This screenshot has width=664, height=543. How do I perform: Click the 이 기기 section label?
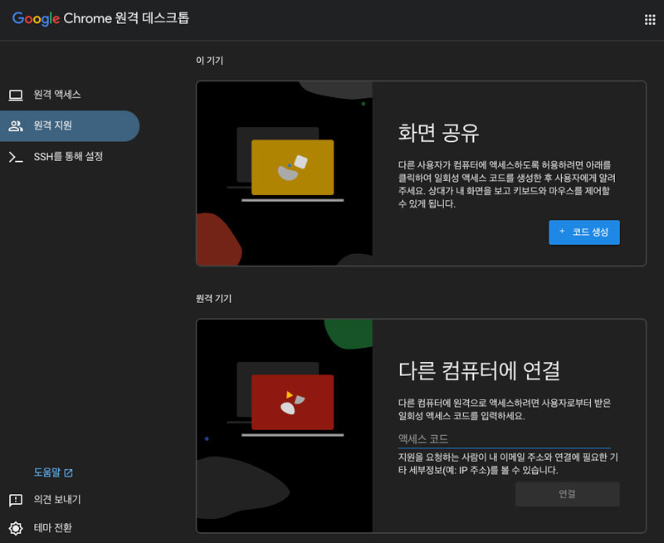pos(209,61)
